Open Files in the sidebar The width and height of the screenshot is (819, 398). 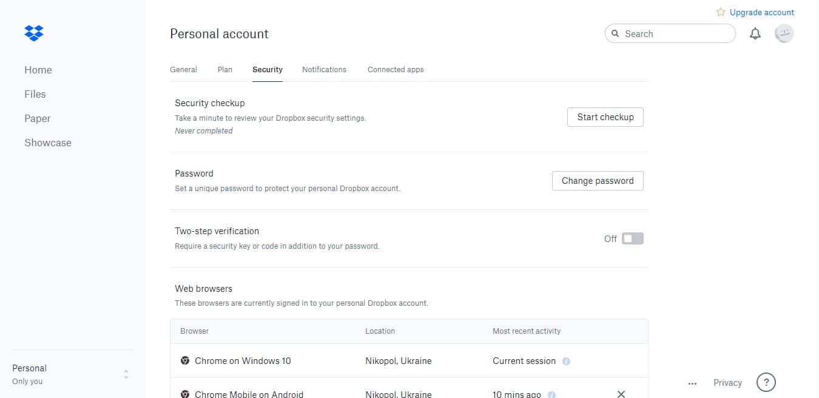click(35, 94)
